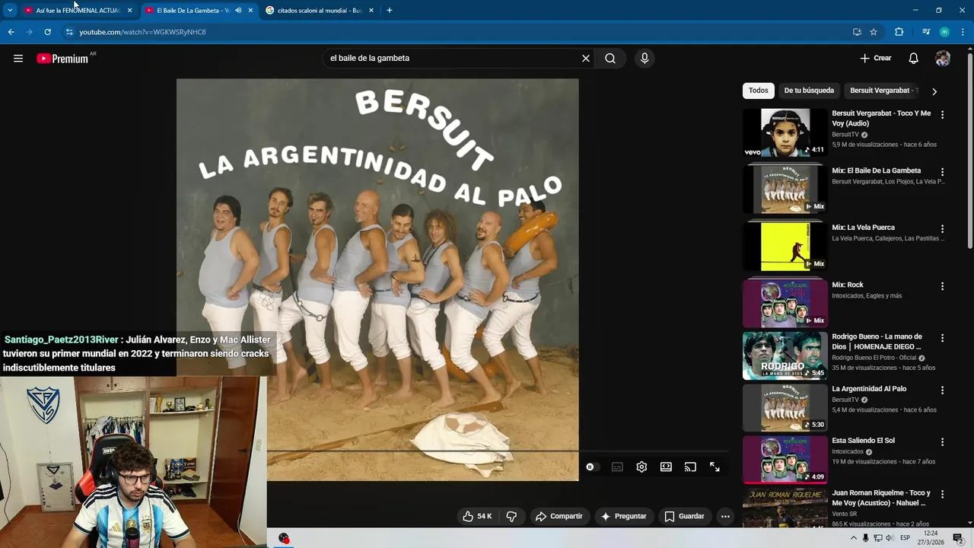Open the browser media controls icon
The height and width of the screenshot is (548, 974).
pyautogui.click(x=926, y=32)
